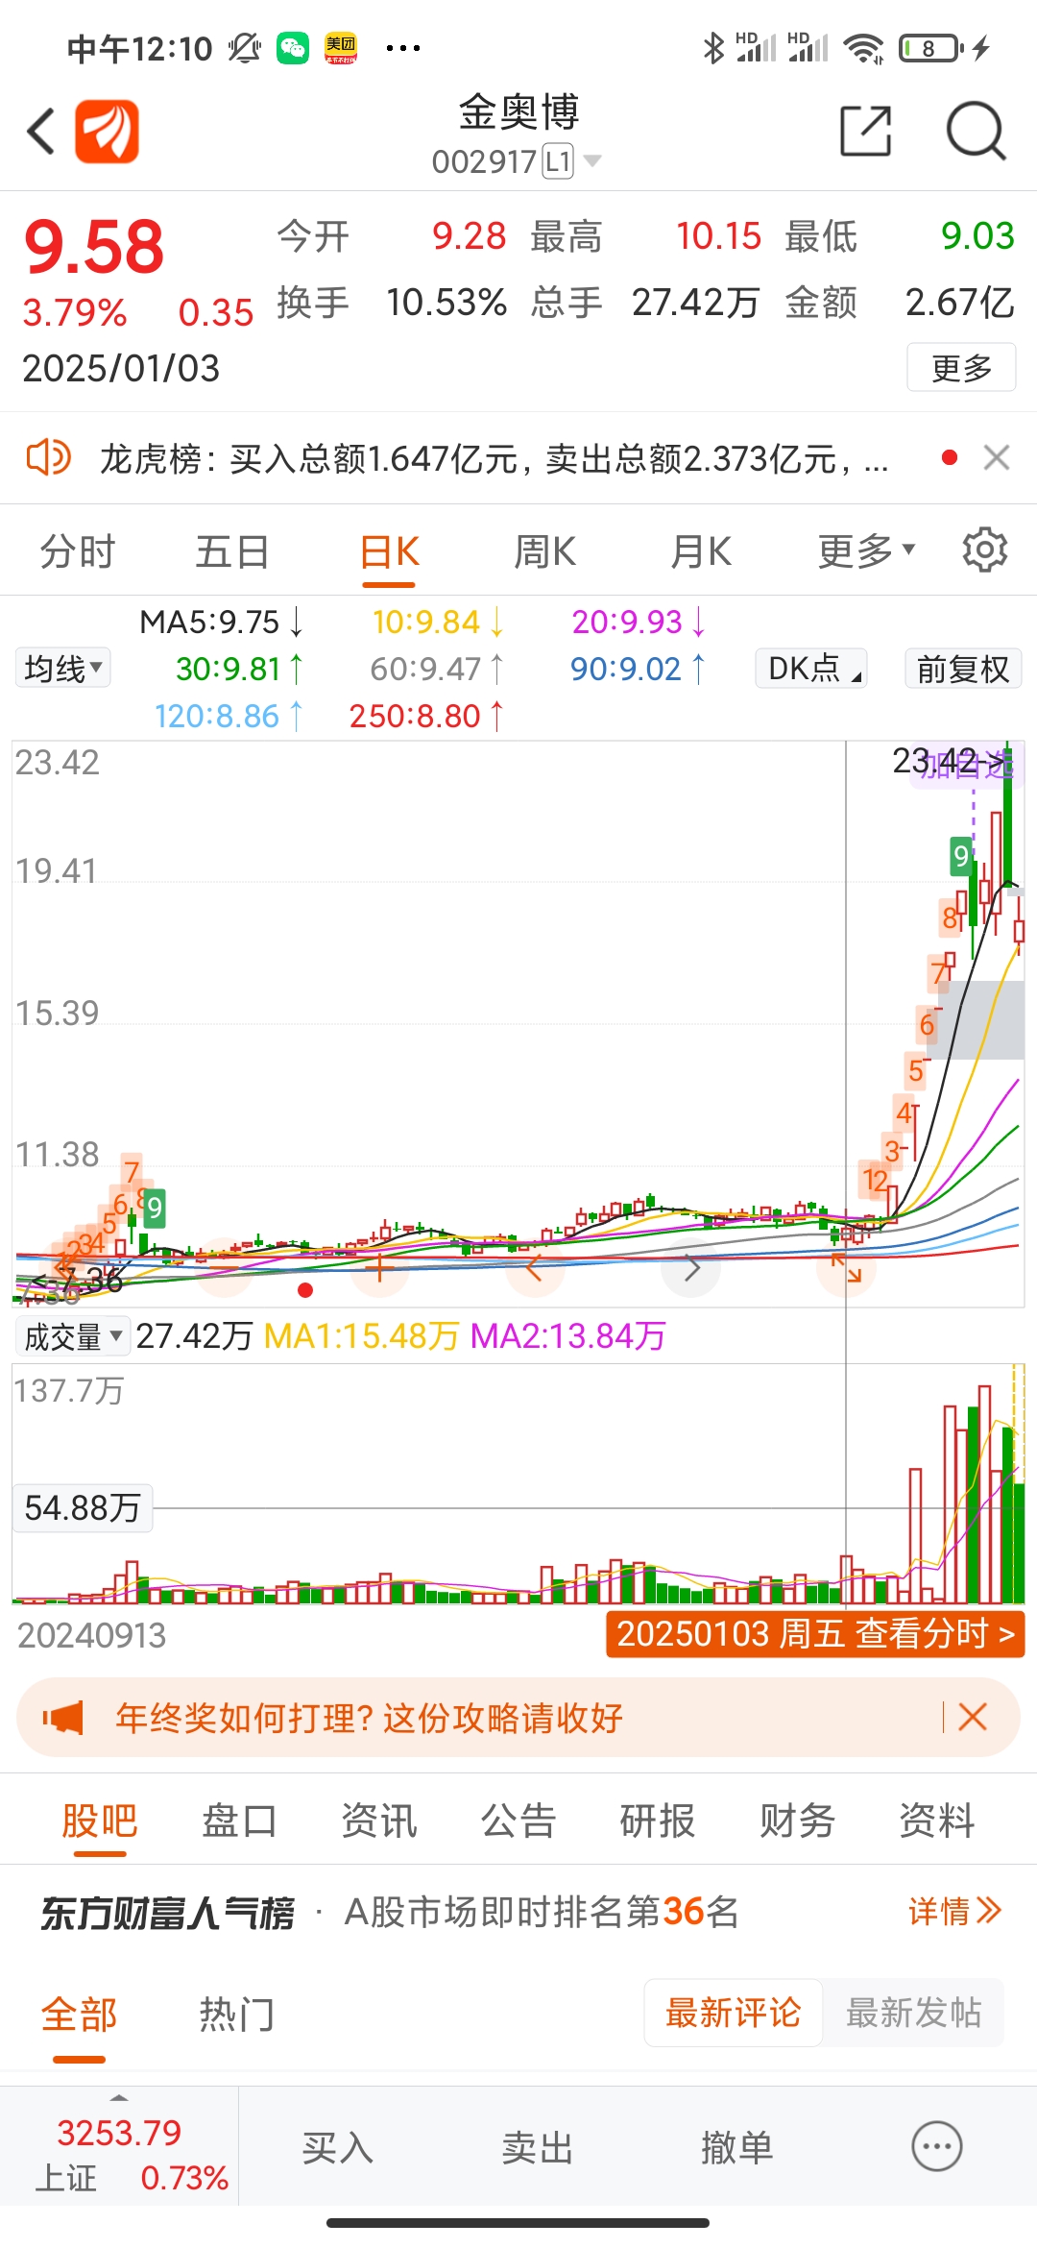This screenshot has height=2248, width=1037.
Task: Open the 资料 tab
Action: pos(936,1821)
